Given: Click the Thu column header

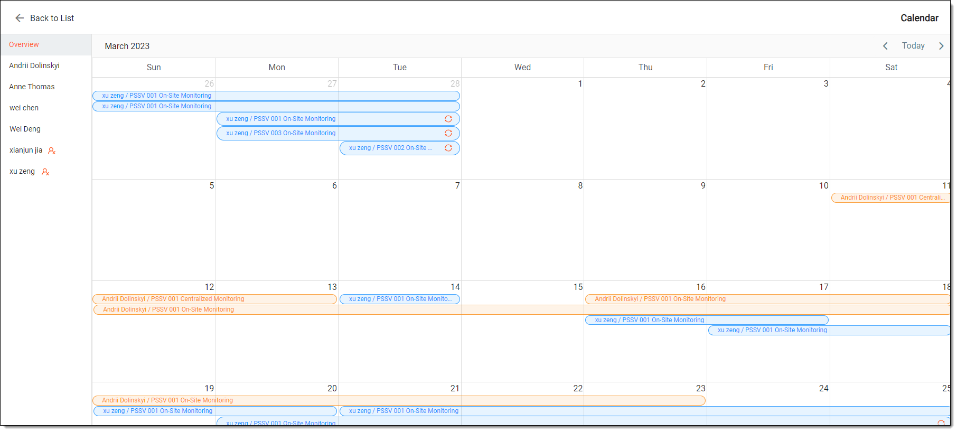Looking at the screenshot, I should (x=645, y=68).
